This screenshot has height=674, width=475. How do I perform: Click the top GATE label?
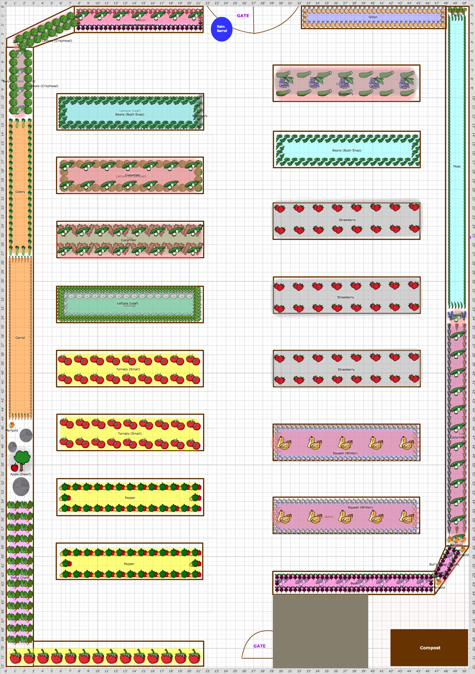point(243,16)
